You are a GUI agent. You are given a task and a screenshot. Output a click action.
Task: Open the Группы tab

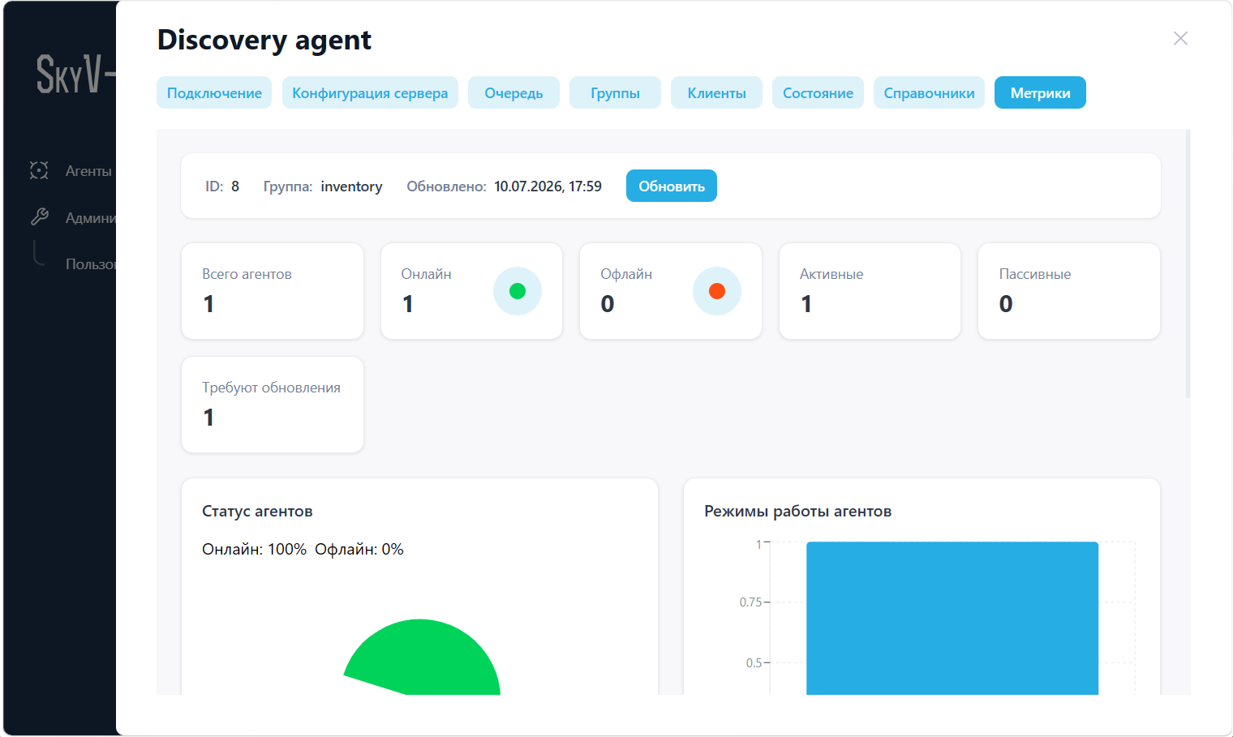(615, 92)
